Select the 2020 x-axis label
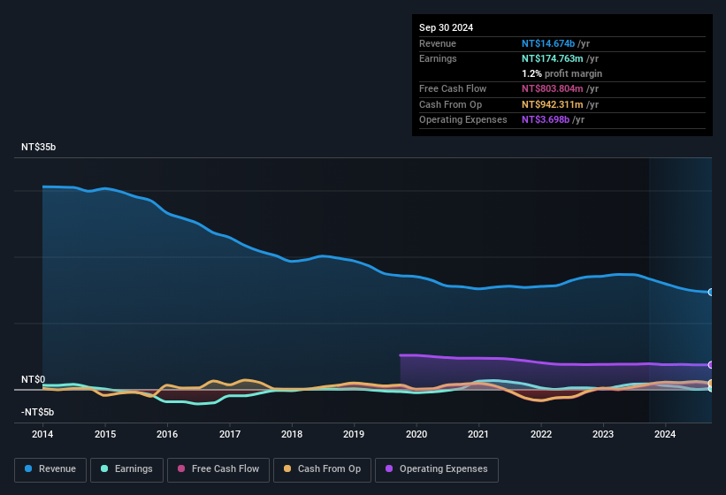 coord(416,434)
